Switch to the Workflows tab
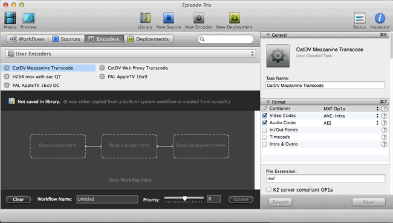 click(x=27, y=39)
